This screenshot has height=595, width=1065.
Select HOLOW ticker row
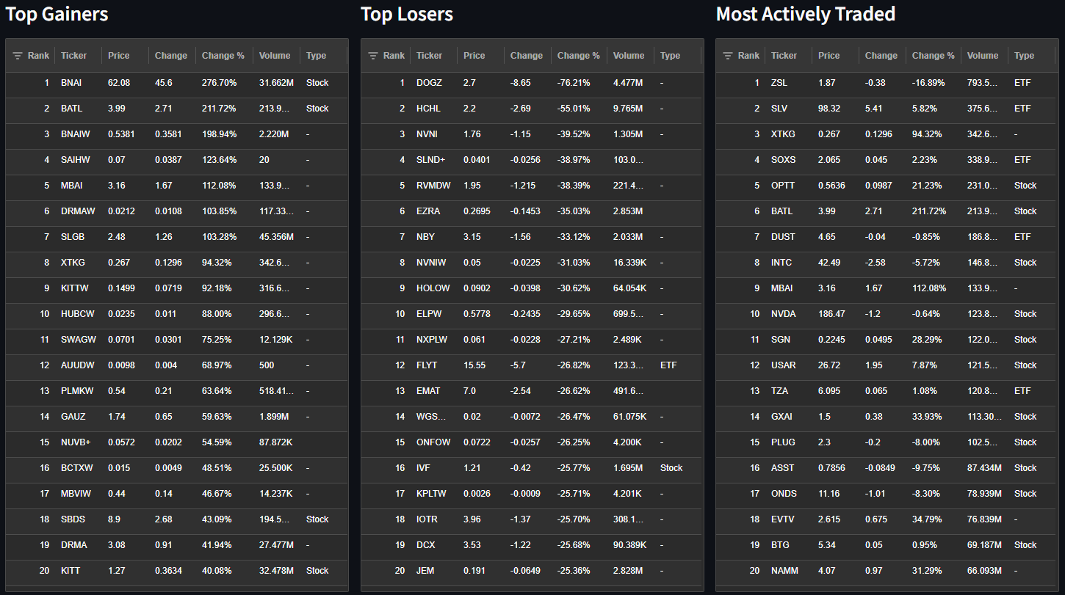(x=433, y=288)
